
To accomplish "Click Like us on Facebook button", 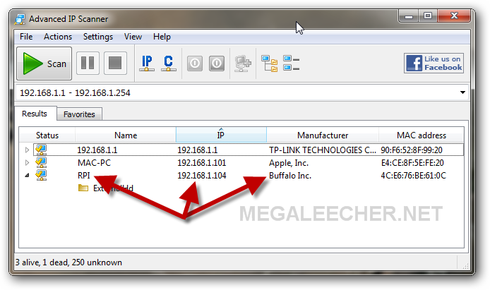I will tap(434, 63).
